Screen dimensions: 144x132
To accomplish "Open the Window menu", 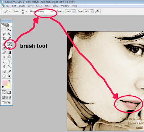I will pyautogui.click(x=65, y=6).
